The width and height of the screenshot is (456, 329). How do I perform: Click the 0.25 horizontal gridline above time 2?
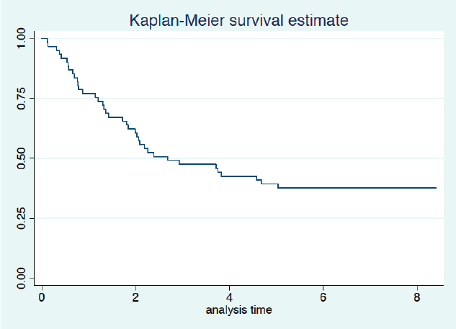pyautogui.click(x=135, y=217)
